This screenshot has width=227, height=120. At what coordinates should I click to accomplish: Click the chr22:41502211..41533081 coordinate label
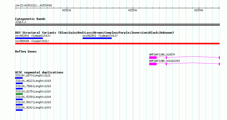coord(34,6)
